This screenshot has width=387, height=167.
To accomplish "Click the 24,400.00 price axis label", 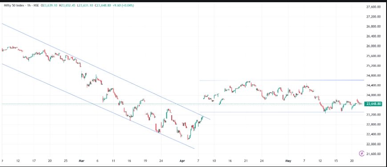I will (373, 85).
